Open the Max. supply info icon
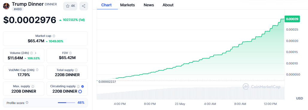The image size is (308, 110). coord(33,86)
